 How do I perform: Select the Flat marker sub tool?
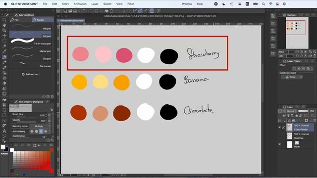point(30,64)
